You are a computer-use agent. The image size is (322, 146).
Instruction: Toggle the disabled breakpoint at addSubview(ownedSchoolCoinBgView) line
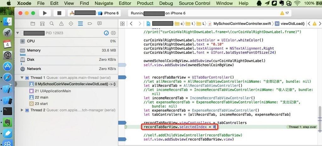tap(122, 65)
